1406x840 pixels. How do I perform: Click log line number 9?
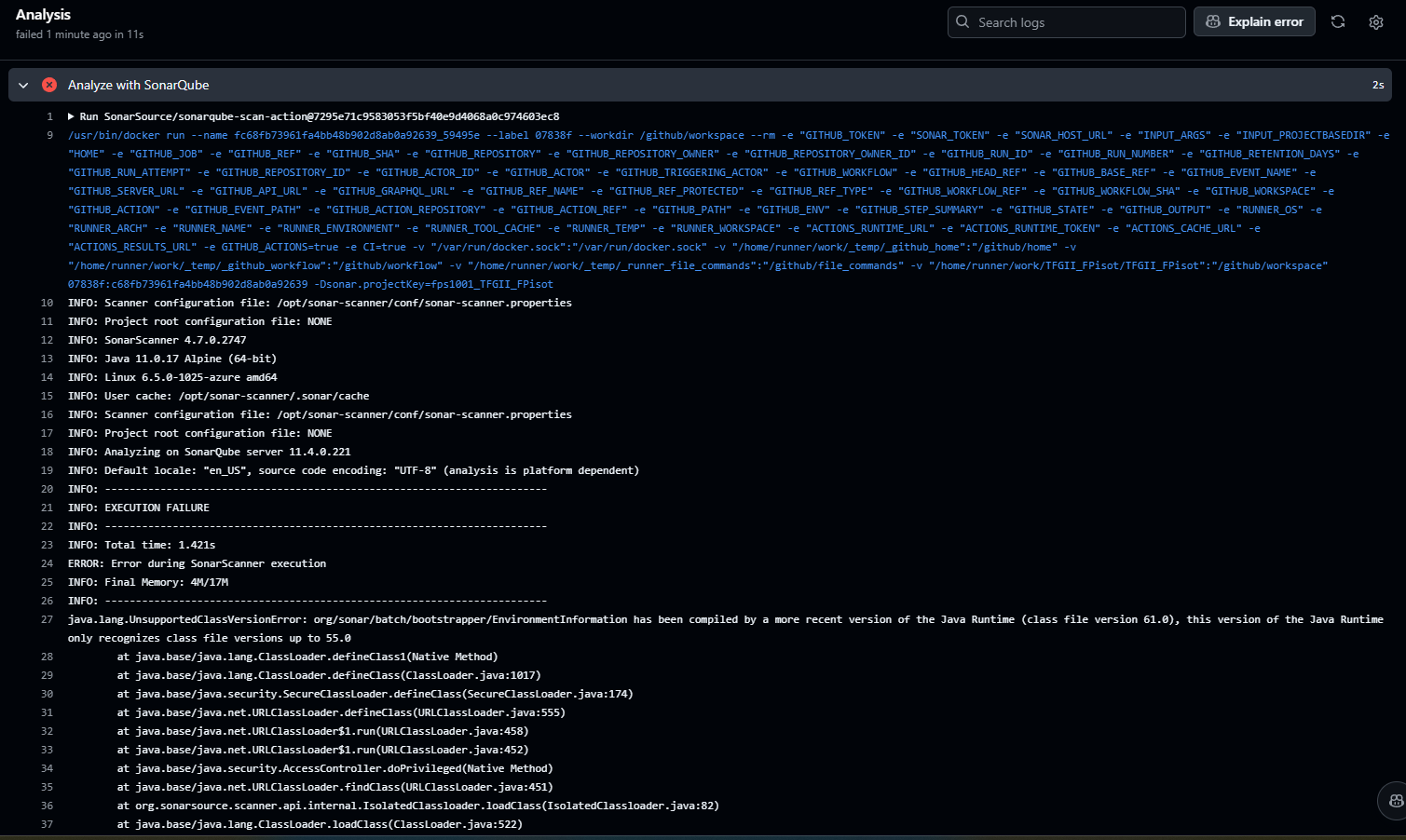click(x=49, y=135)
